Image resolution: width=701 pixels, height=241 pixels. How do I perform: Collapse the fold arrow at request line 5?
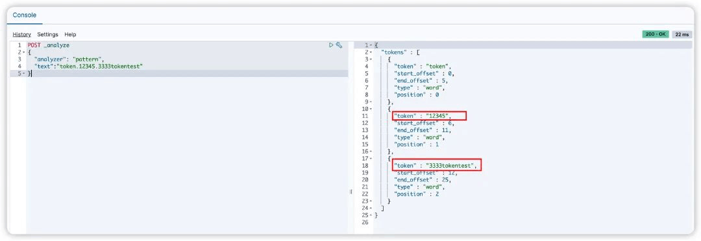[24, 74]
